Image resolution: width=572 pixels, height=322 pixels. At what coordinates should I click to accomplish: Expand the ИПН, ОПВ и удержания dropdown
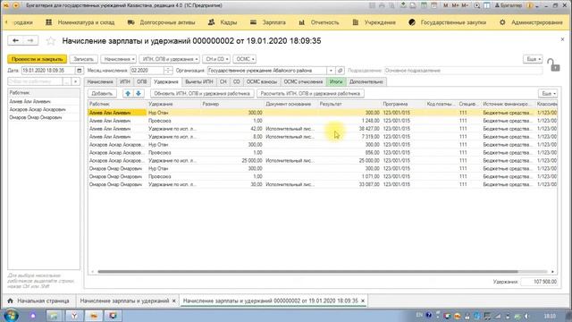169,59
